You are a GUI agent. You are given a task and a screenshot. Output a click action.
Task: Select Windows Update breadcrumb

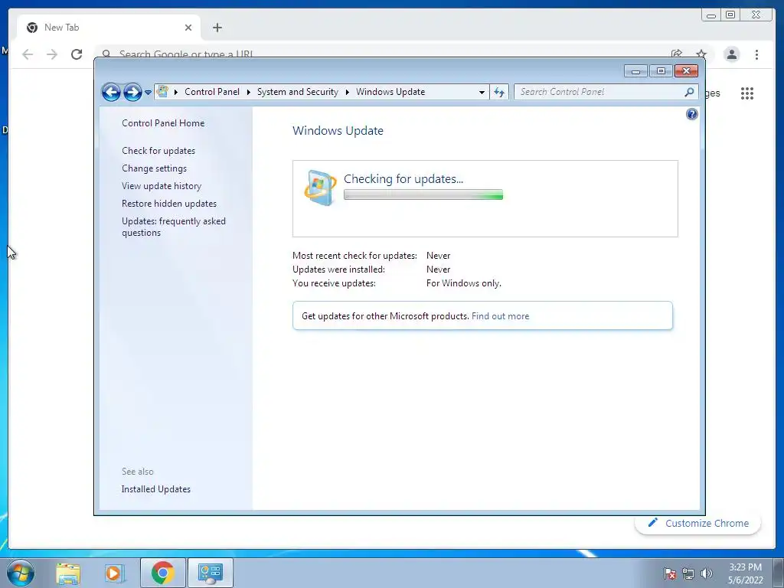tap(390, 92)
